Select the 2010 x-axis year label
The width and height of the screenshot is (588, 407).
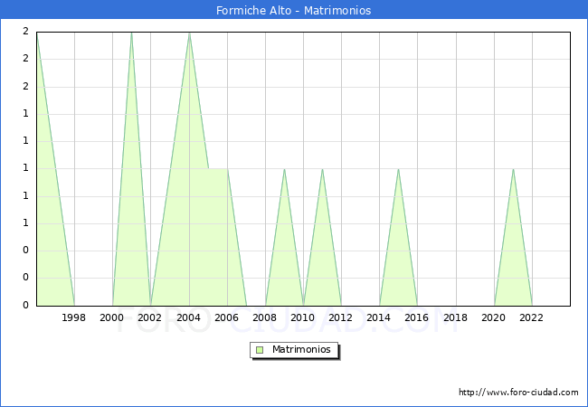click(x=303, y=317)
